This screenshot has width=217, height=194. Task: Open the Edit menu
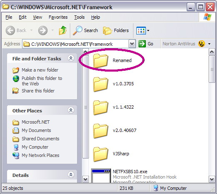tap(22, 17)
